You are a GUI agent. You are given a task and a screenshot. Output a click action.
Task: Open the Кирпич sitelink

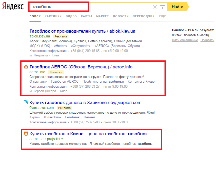tap(35, 117)
